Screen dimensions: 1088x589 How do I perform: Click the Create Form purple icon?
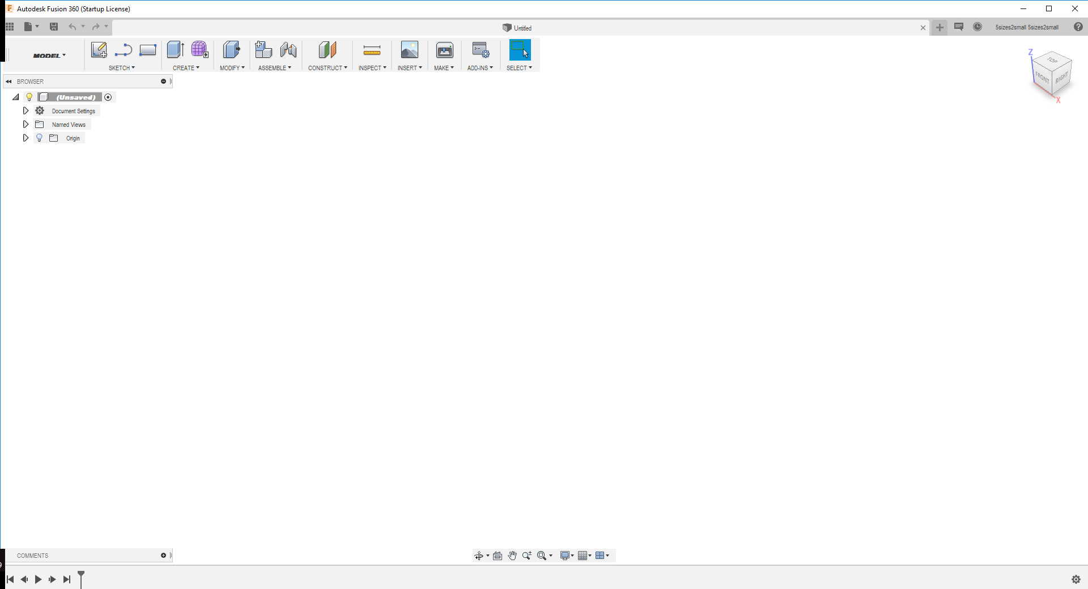(199, 50)
